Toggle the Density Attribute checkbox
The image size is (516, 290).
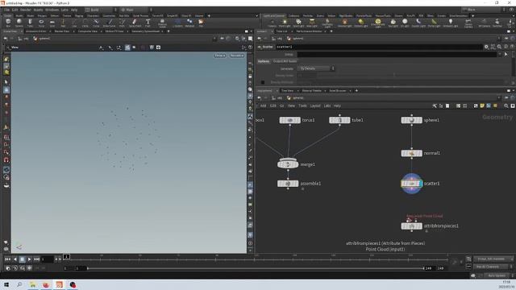pos(263,82)
